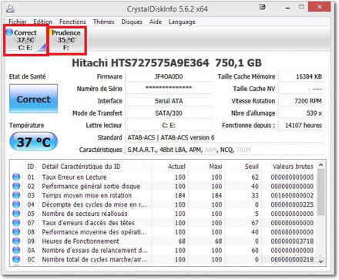Close the CrystalDiskInfo window
Viewport: 339px width, 280px height.
point(319,7)
